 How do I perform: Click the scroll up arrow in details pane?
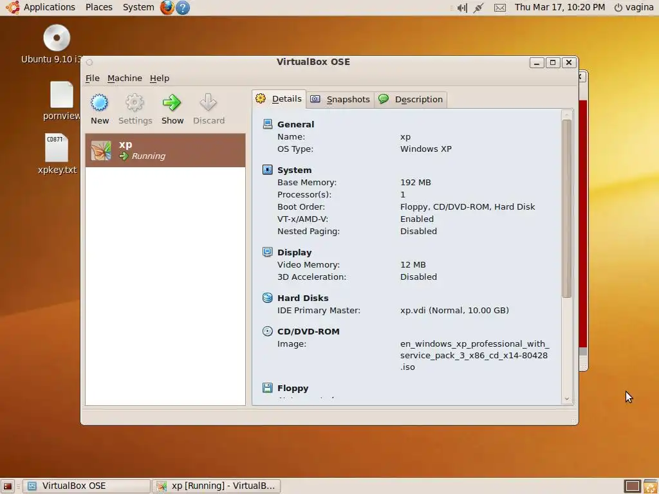(x=566, y=114)
